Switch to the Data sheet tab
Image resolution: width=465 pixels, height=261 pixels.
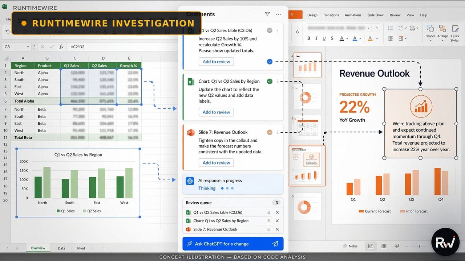tap(61, 248)
